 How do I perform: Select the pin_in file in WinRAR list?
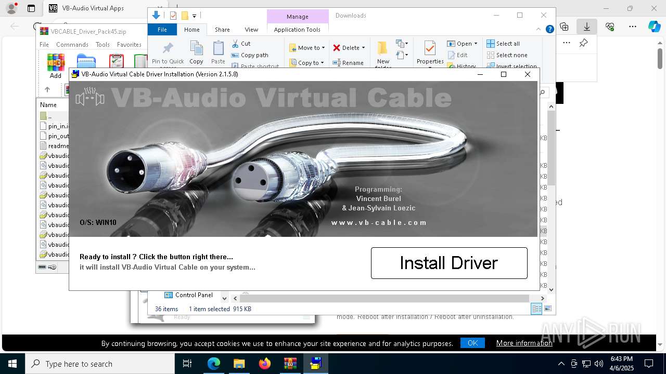click(x=54, y=126)
